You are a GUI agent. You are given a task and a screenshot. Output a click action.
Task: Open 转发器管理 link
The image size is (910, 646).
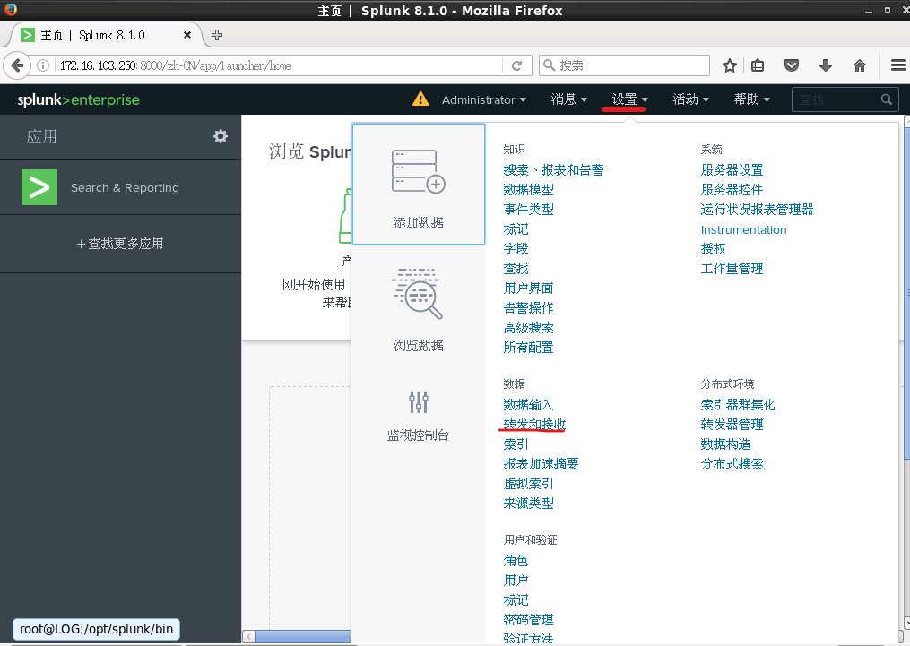coord(732,425)
